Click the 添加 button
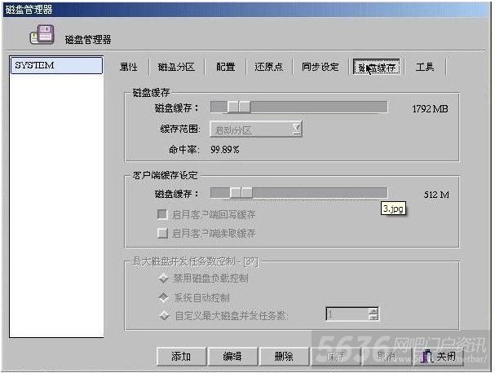Image resolution: width=495 pixels, height=373 pixels. tap(182, 357)
